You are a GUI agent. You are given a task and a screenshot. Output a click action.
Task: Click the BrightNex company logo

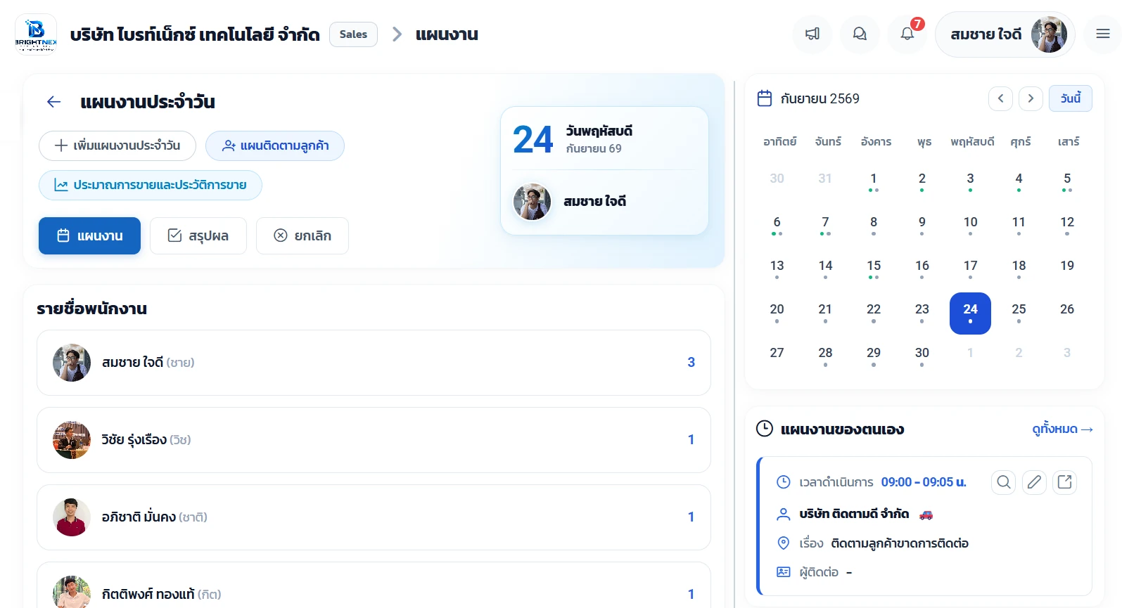click(36, 34)
